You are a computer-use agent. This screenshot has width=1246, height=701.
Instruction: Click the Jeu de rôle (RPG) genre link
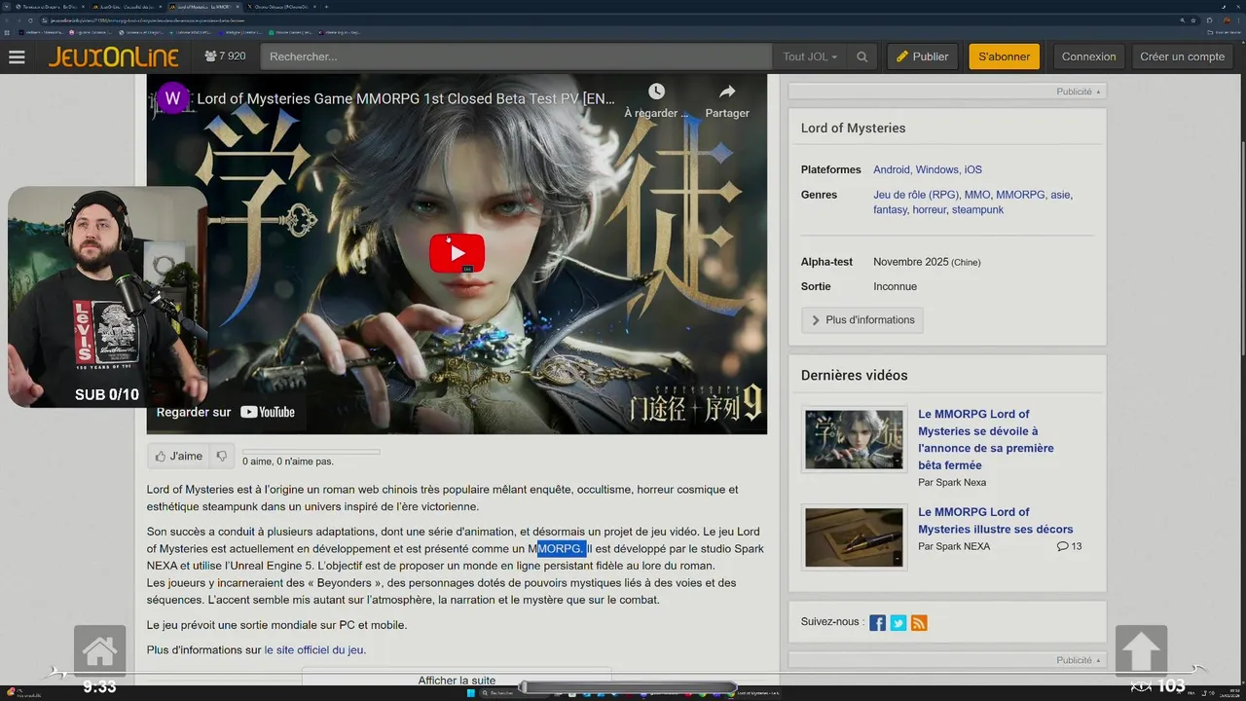coord(916,195)
